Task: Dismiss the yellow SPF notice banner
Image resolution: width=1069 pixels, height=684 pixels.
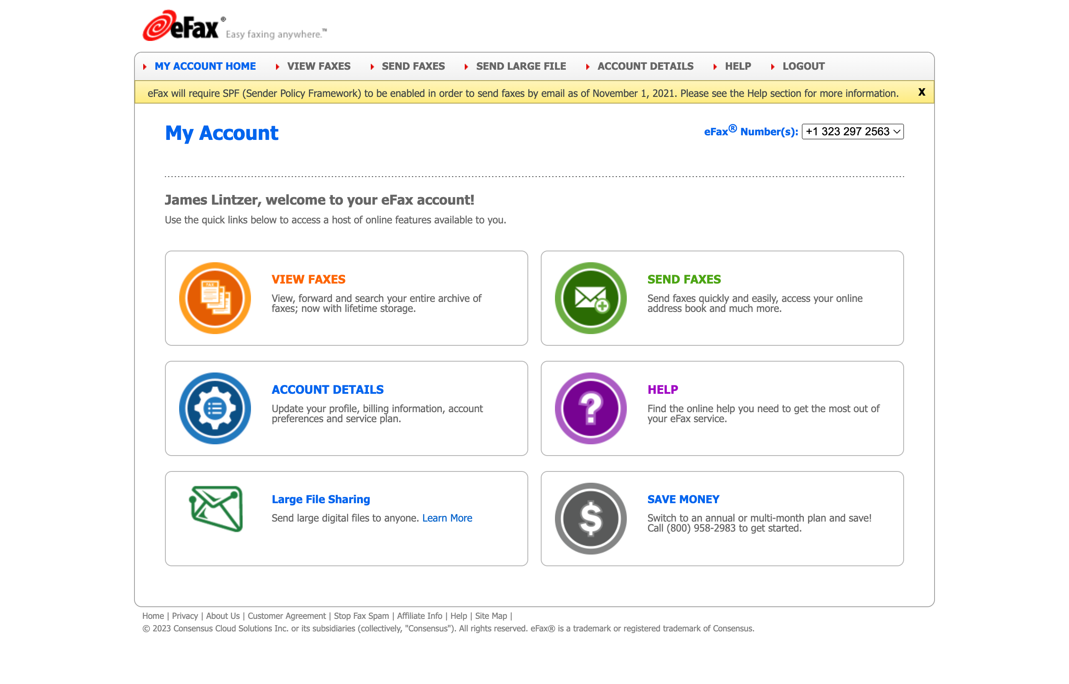Action: pyautogui.click(x=922, y=92)
